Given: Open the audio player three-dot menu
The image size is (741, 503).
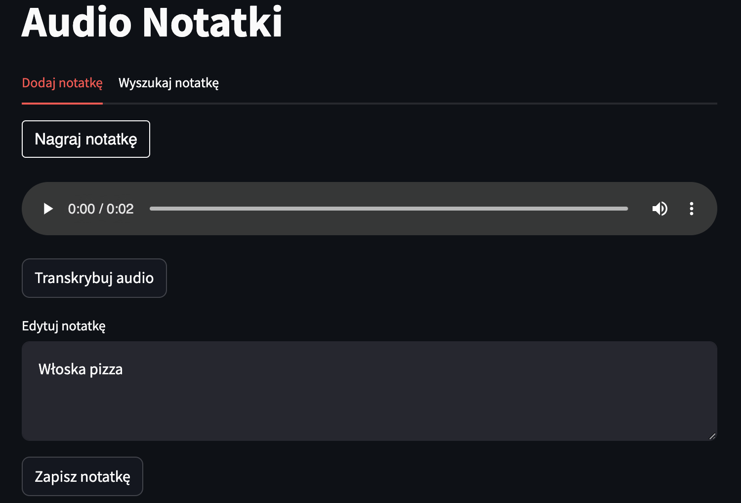Looking at the screenshot, I should [x=692, y=209].
